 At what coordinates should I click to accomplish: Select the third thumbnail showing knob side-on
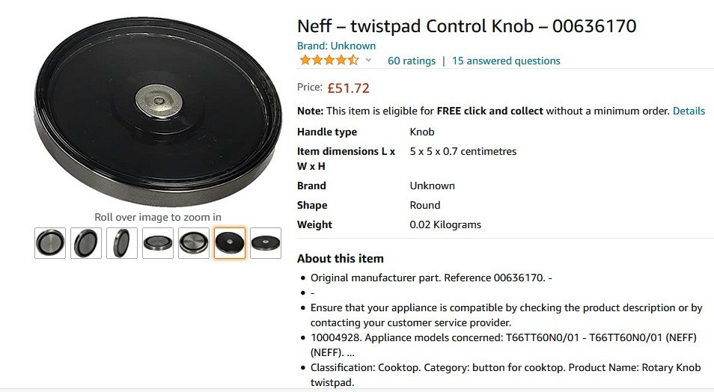pyautogui.click(x=122, y=243)
